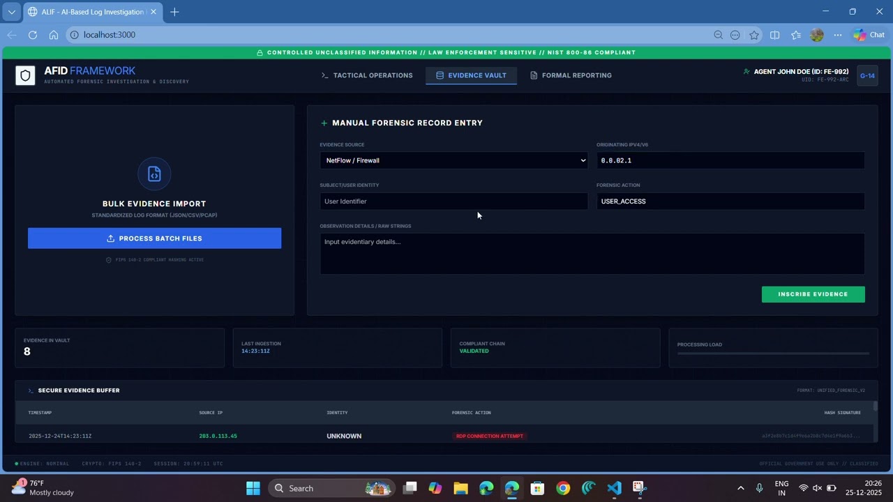The height and width of the screenshot is (502, 893).
Task: Open the split screen icon
Action: (x=774, y=35)
